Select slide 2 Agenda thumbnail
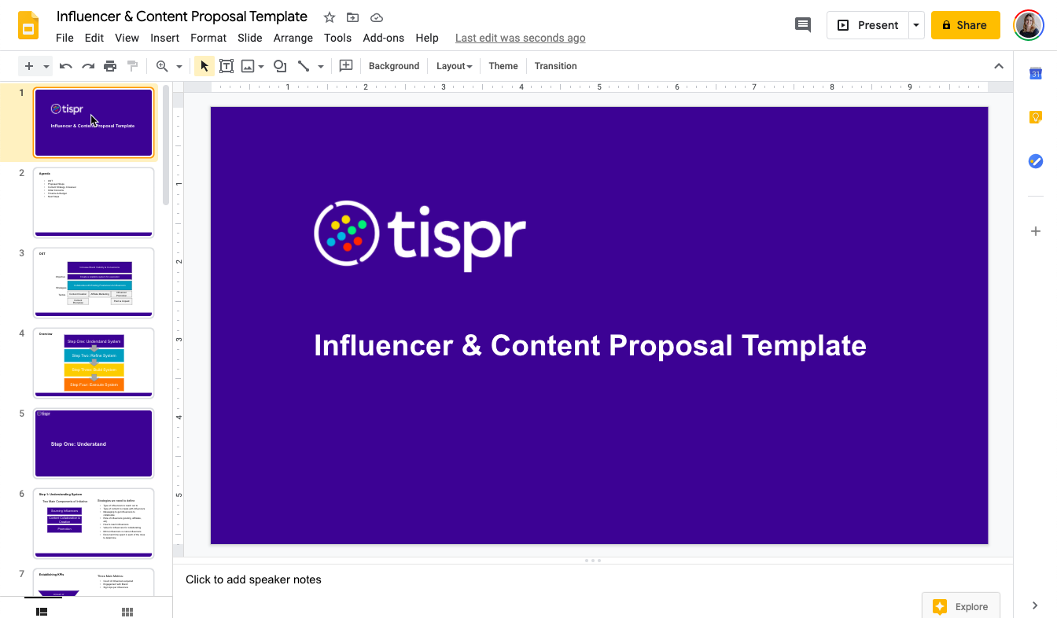The image size is (1057, 618). pyautogui.click(x=94, y=202)
